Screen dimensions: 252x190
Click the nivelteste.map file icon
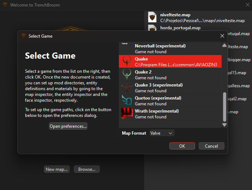tap(152, 18)
